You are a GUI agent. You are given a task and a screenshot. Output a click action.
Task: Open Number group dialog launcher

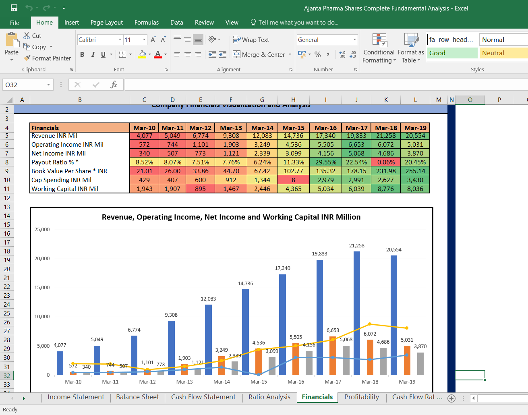pos(356,70)
